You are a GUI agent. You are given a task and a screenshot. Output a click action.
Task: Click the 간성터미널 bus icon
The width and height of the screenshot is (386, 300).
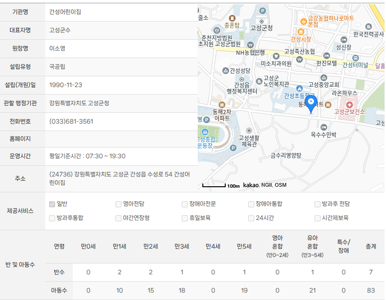(x=355, y=58)
